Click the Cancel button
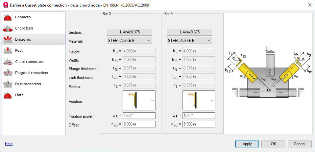This screenshot has width=315, height=152. 300,144
